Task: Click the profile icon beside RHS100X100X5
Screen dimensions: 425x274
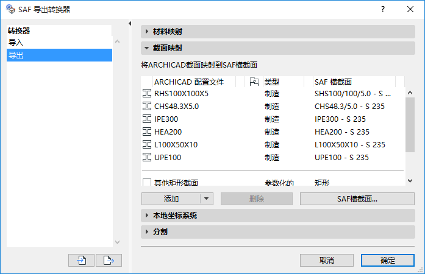Action: tap(147, 93)
